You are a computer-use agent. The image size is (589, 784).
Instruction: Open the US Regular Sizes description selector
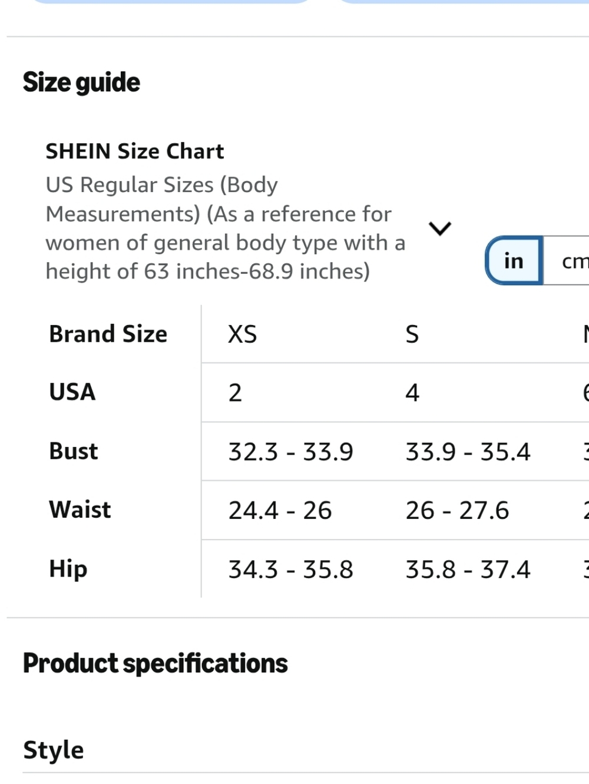pyautogui.click(x=226, y=228)
